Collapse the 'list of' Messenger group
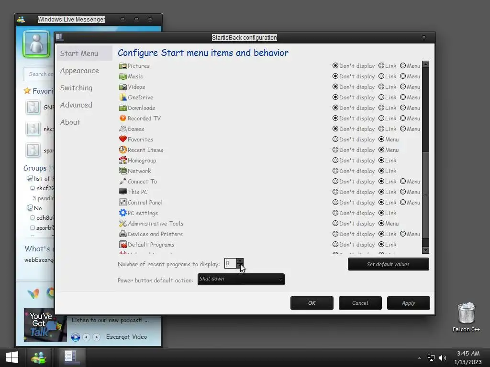The image size is (490, 367). click(x=30, y=178)
